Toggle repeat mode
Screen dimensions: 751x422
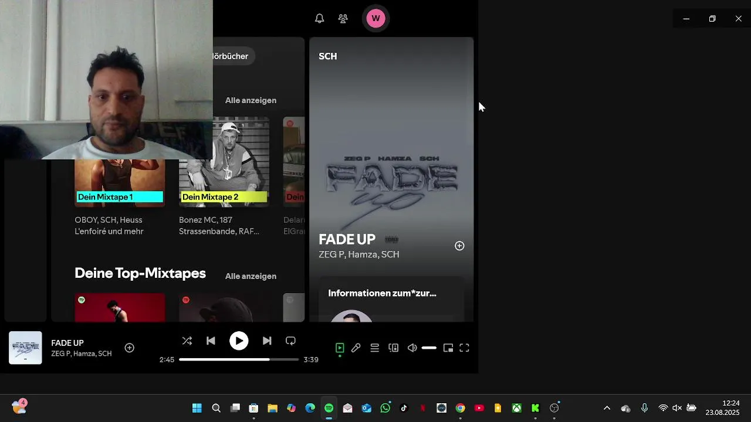click(290, 341)
